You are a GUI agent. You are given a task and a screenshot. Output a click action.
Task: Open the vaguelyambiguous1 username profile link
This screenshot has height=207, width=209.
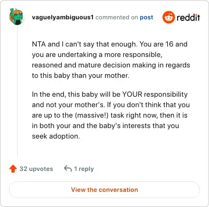[x=63, y=17]
